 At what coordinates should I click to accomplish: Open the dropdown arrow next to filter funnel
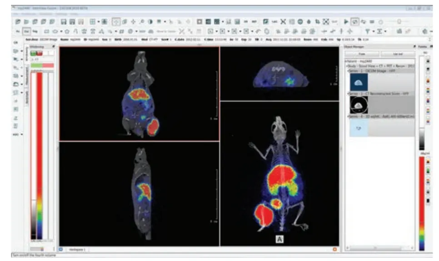374,32
